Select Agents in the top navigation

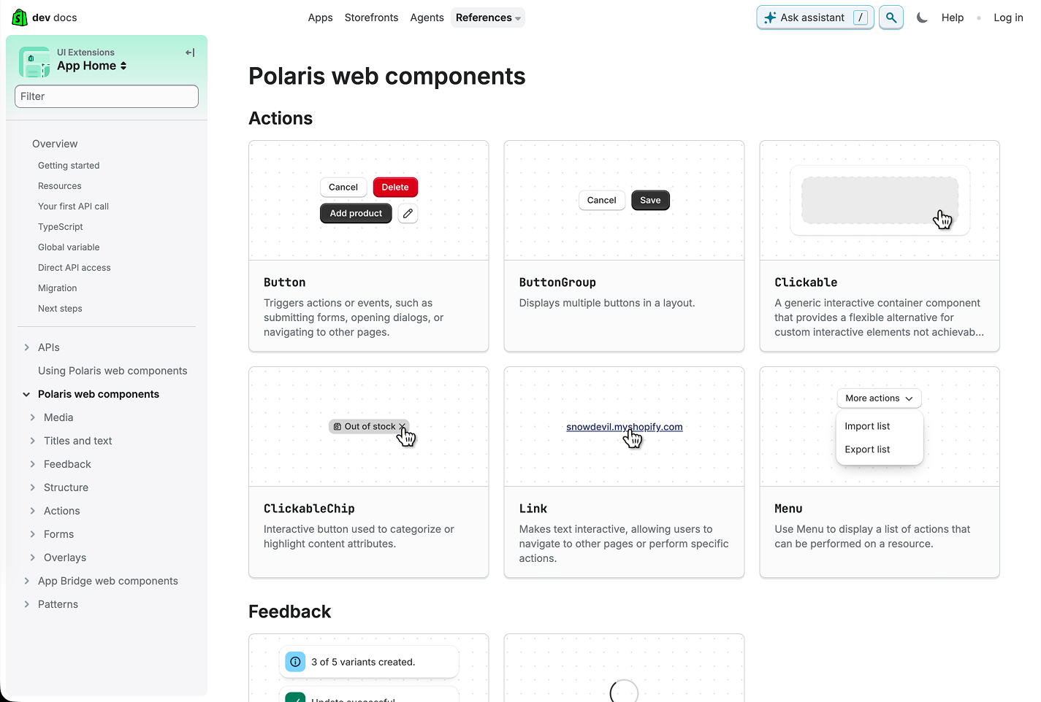(427, 17)
